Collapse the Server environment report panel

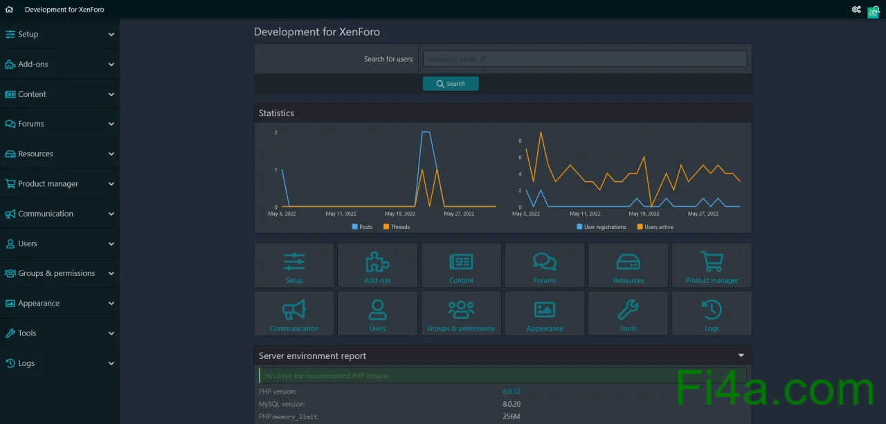pos(741,356)
